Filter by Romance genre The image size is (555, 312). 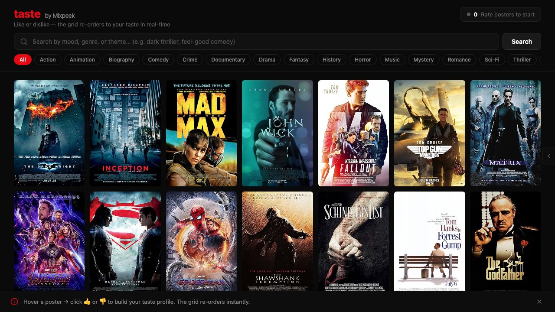pyautogui.click(x=459, y=60)
